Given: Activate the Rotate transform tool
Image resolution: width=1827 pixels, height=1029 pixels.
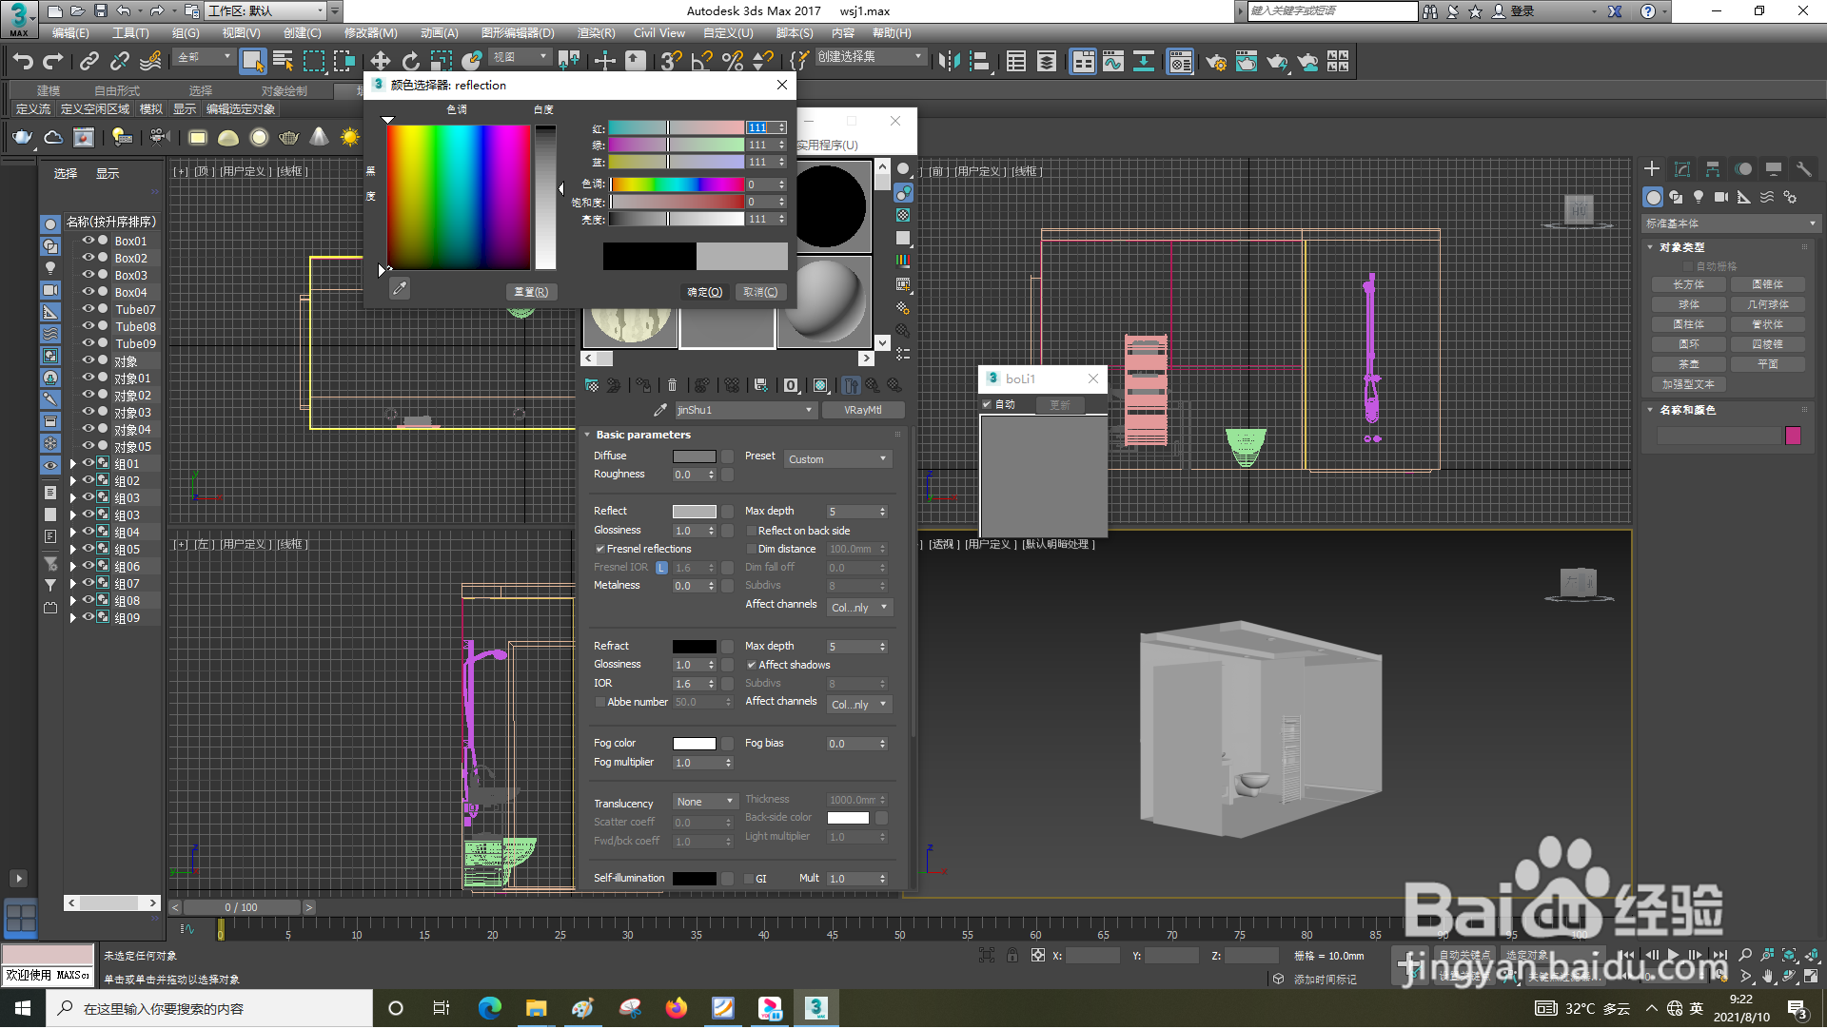Looking at the screenshot, I should [410, 62].
